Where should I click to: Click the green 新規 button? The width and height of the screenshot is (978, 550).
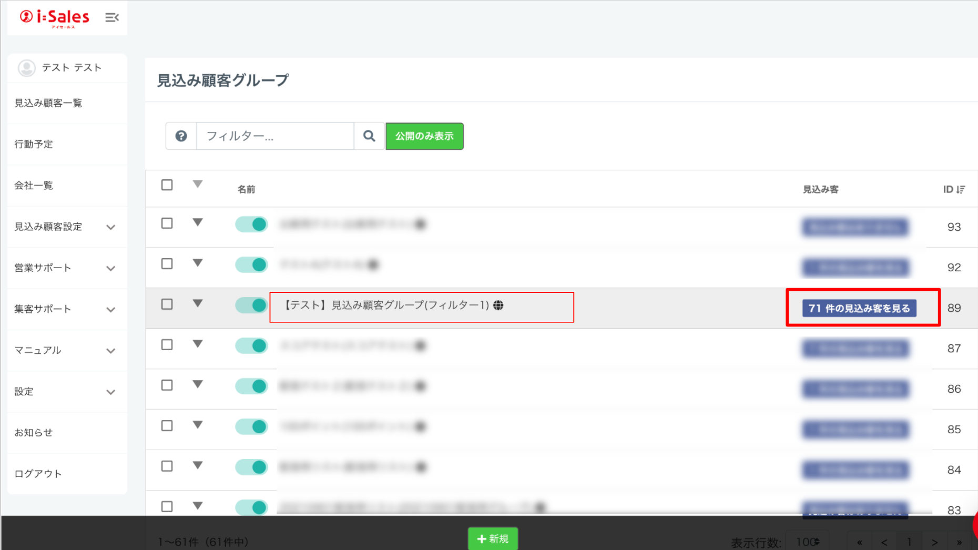tap(493, 538)
